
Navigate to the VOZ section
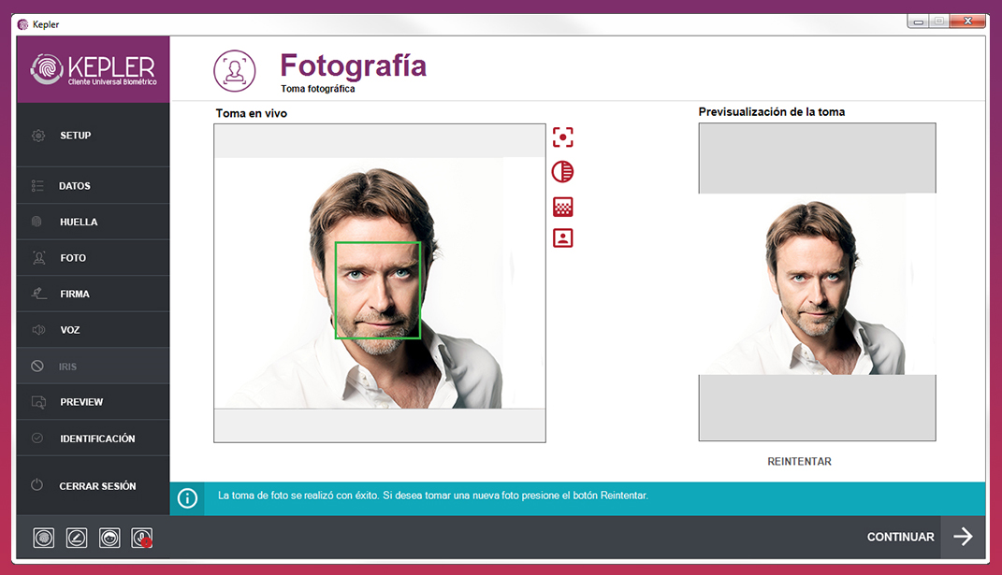(x=93, y=328)
